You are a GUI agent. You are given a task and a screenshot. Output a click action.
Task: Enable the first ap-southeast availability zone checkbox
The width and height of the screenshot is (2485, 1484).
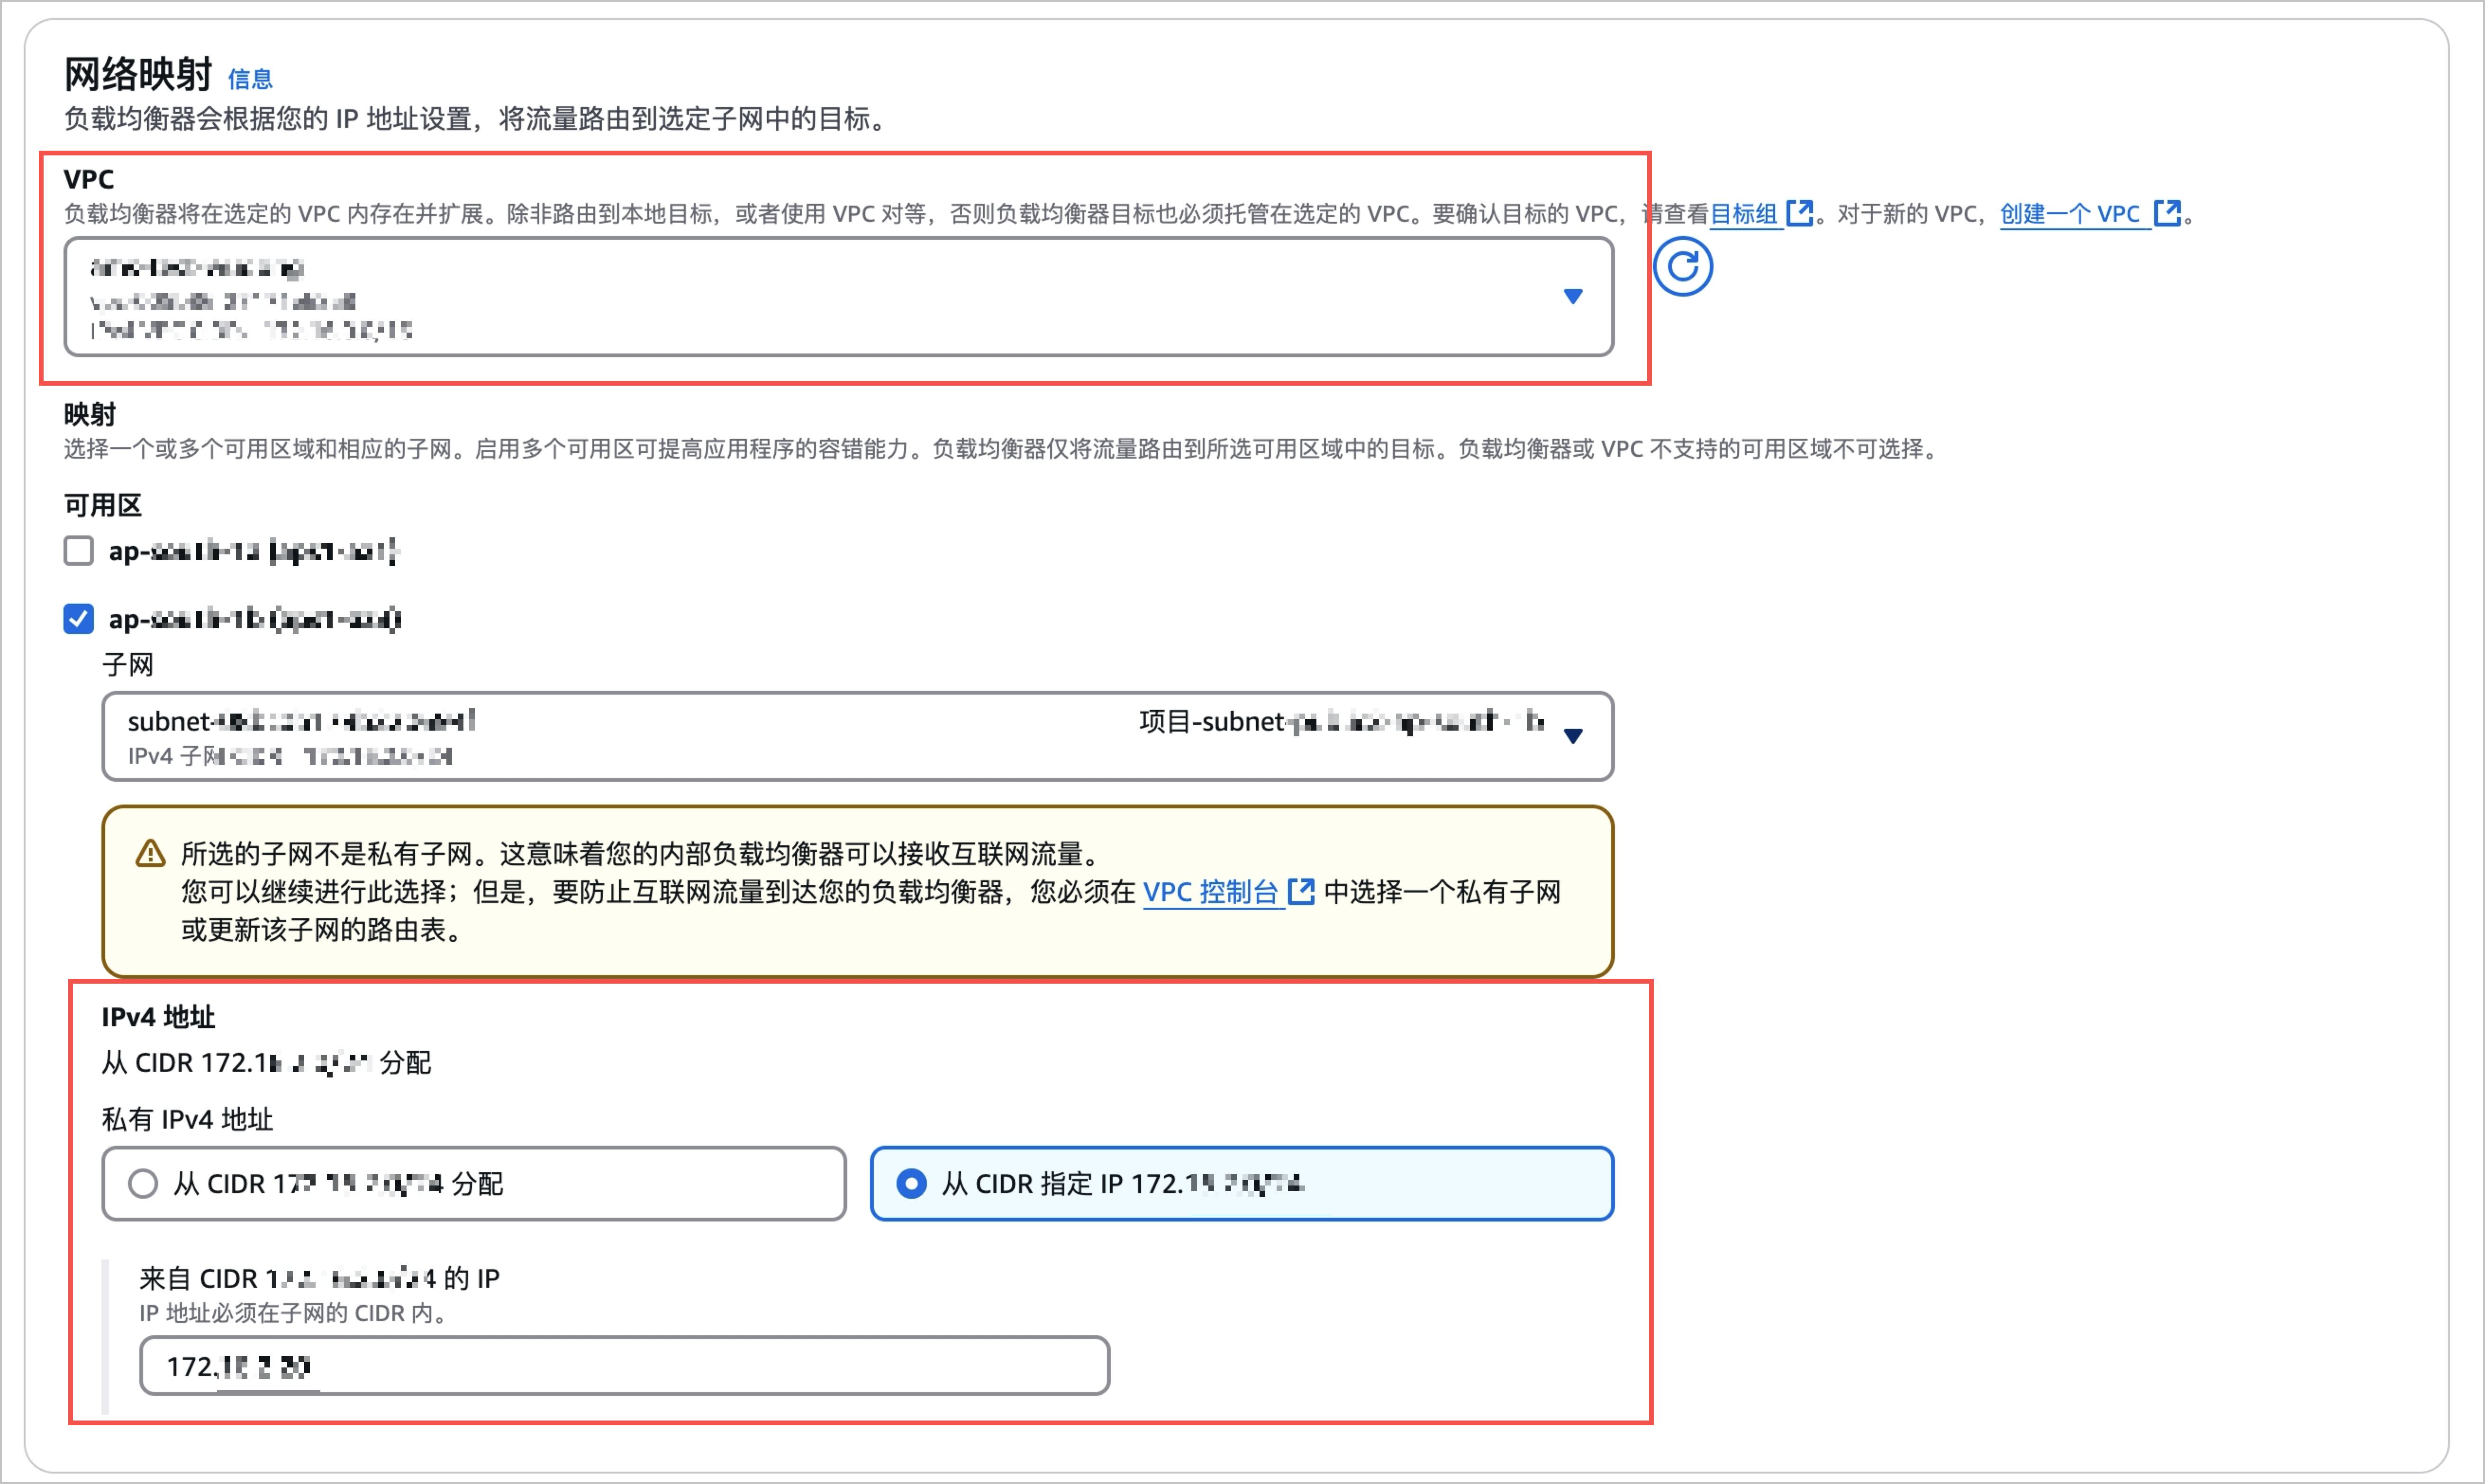[x=79, y=551]
